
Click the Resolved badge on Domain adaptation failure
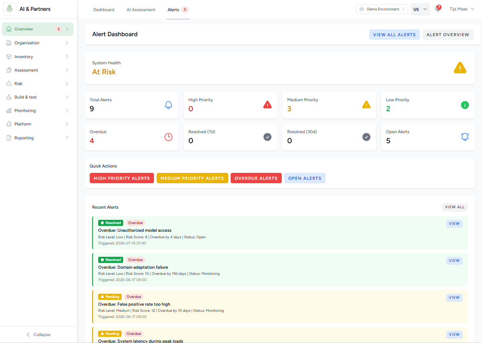pos(110,260)
